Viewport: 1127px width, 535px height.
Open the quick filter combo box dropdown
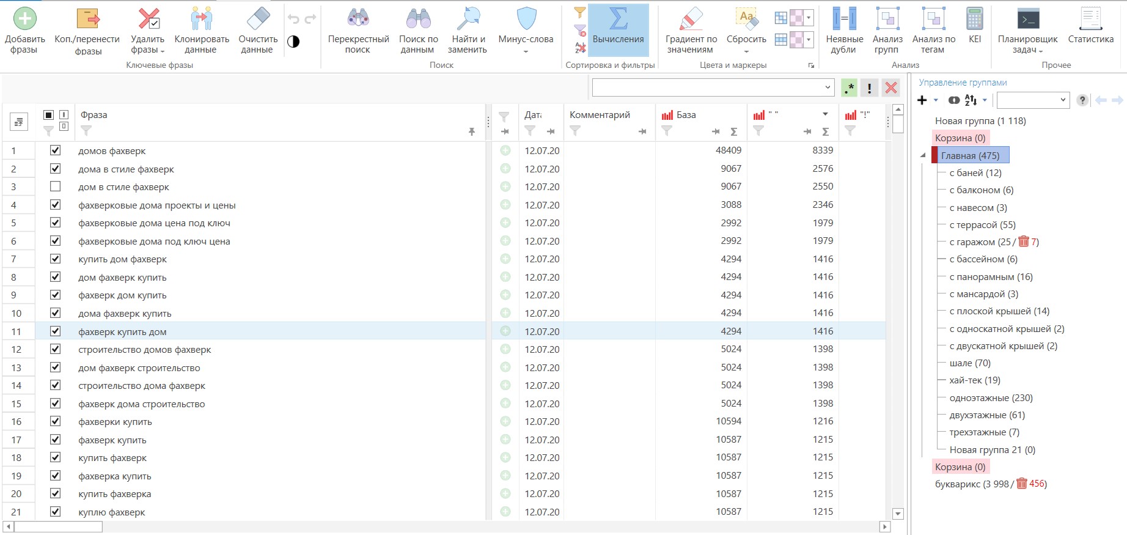pos(828,87)
